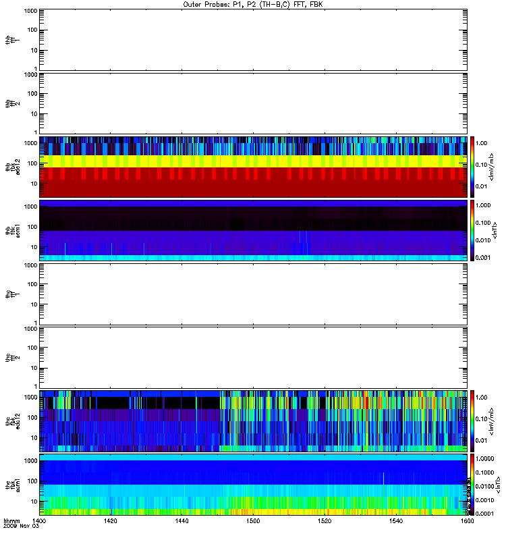Click the 'thc fff 2' y-axis title
The width and height of the screenshot is (506, 540).
pyautogui.click(x=13, y=358)
